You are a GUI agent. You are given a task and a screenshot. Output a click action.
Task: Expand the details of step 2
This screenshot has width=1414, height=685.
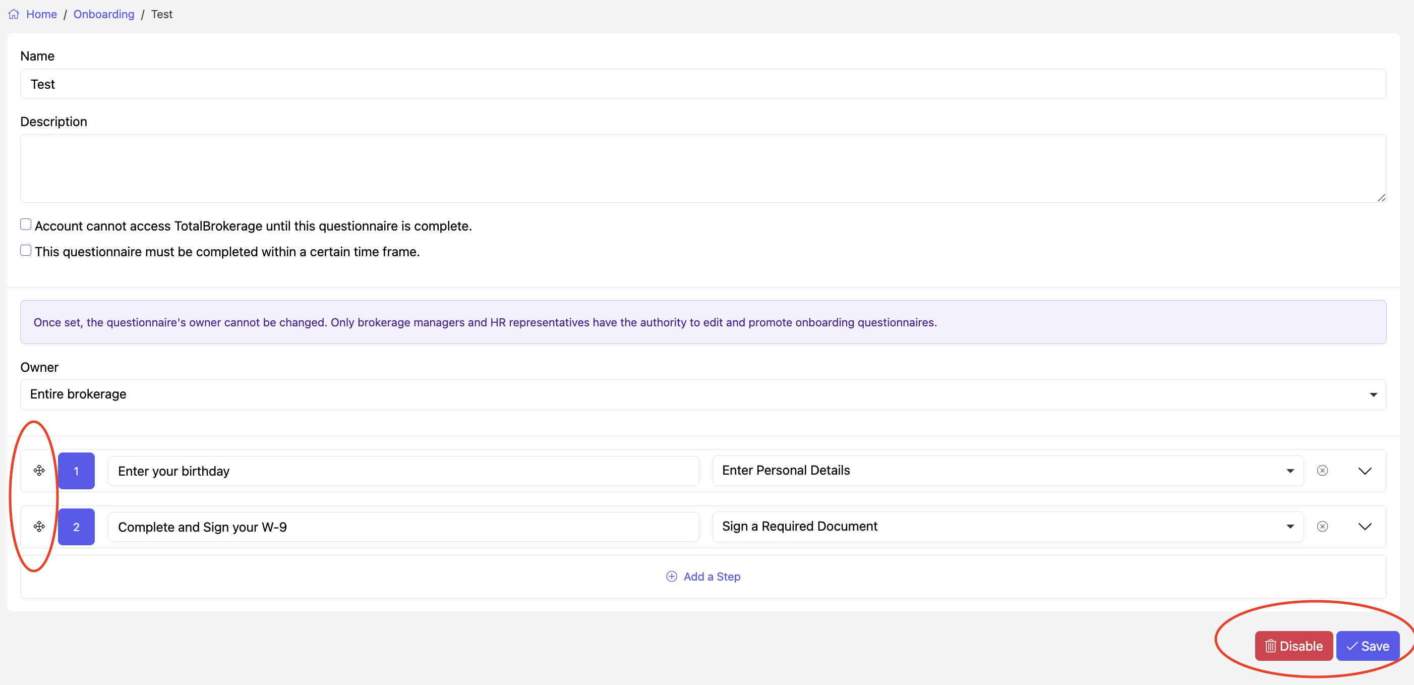1365,527
